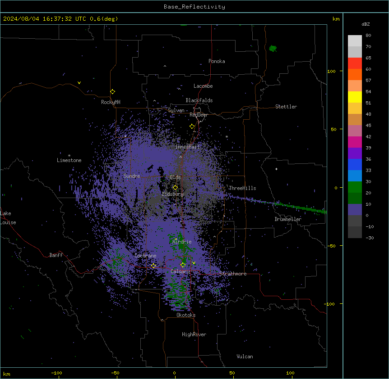Click the white caret marker west of Ponoka
This screenshot has width=389, height=379.
click(165, 66)
